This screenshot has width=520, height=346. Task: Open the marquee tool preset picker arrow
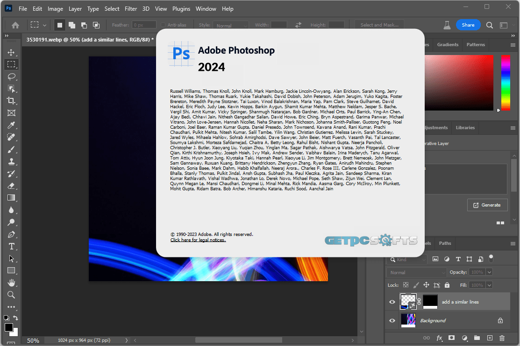click(44, 25)
